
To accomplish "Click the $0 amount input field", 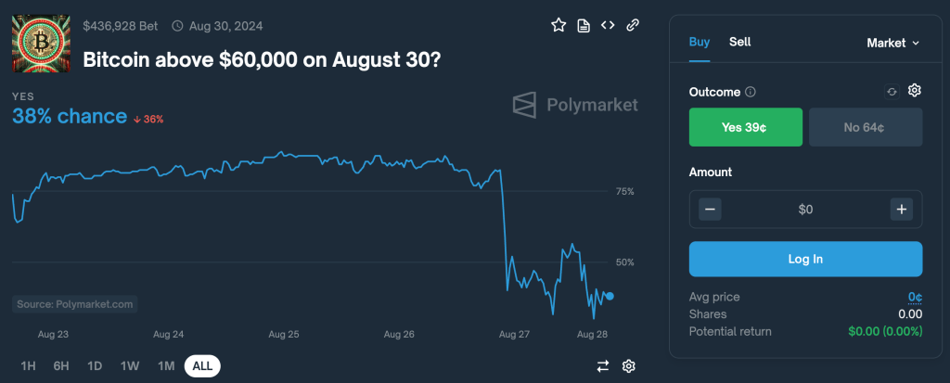I will coord(805,210).
